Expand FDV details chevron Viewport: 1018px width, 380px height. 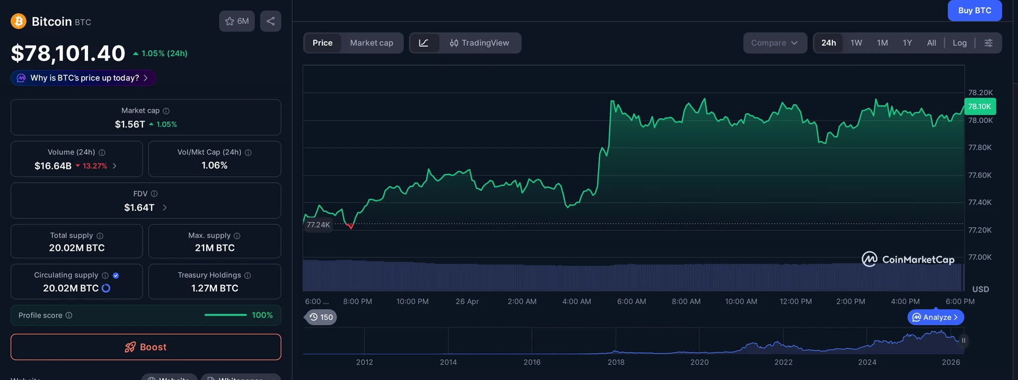coord(165,207)
